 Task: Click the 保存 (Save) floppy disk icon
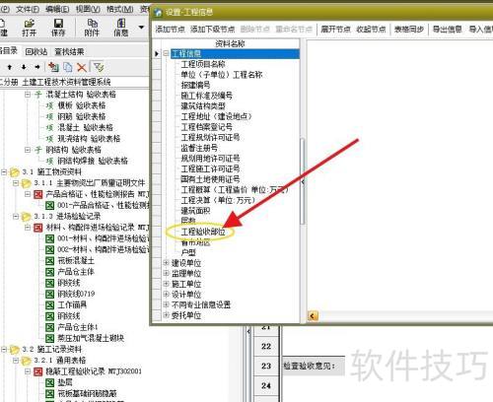(x=58, y=27)
